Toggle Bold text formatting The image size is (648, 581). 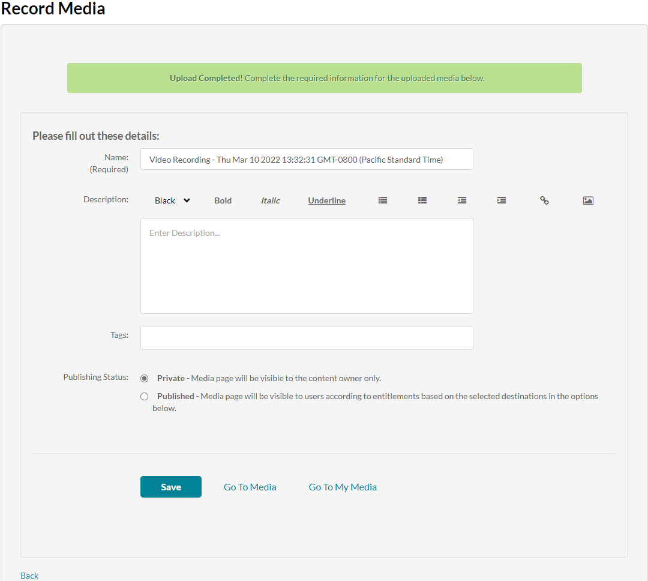point(223,200)
